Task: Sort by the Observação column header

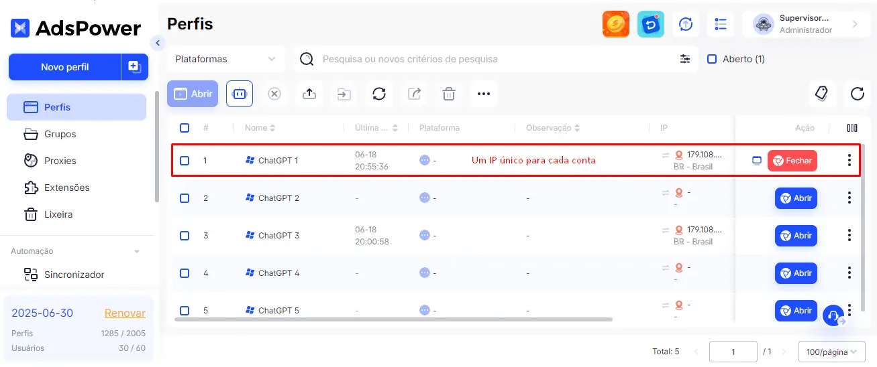Action: point(553,128)
